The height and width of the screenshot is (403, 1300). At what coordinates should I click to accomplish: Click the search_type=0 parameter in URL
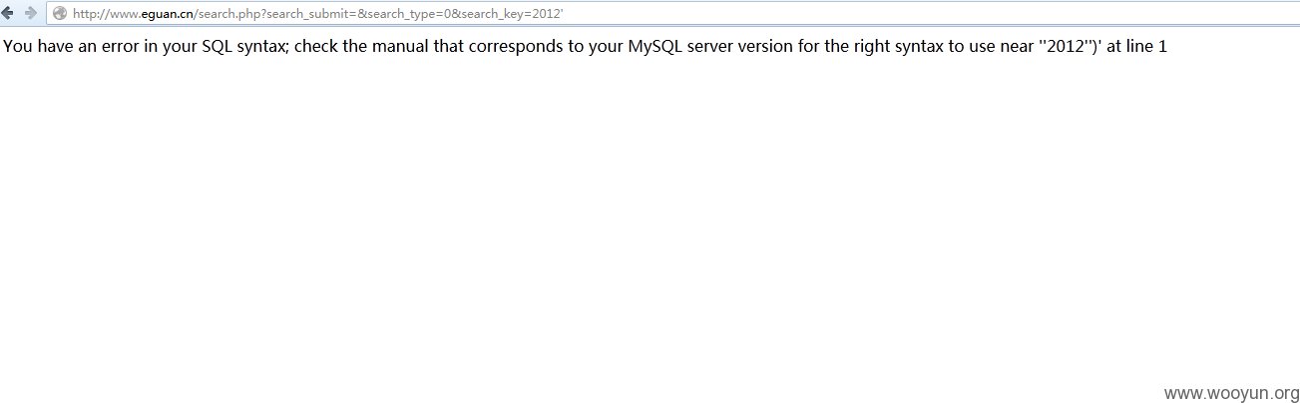point(408,14)
